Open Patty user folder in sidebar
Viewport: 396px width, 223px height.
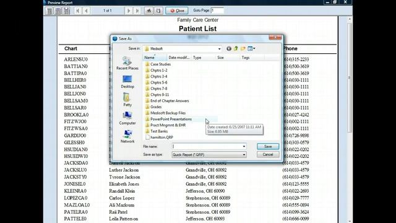127,100
